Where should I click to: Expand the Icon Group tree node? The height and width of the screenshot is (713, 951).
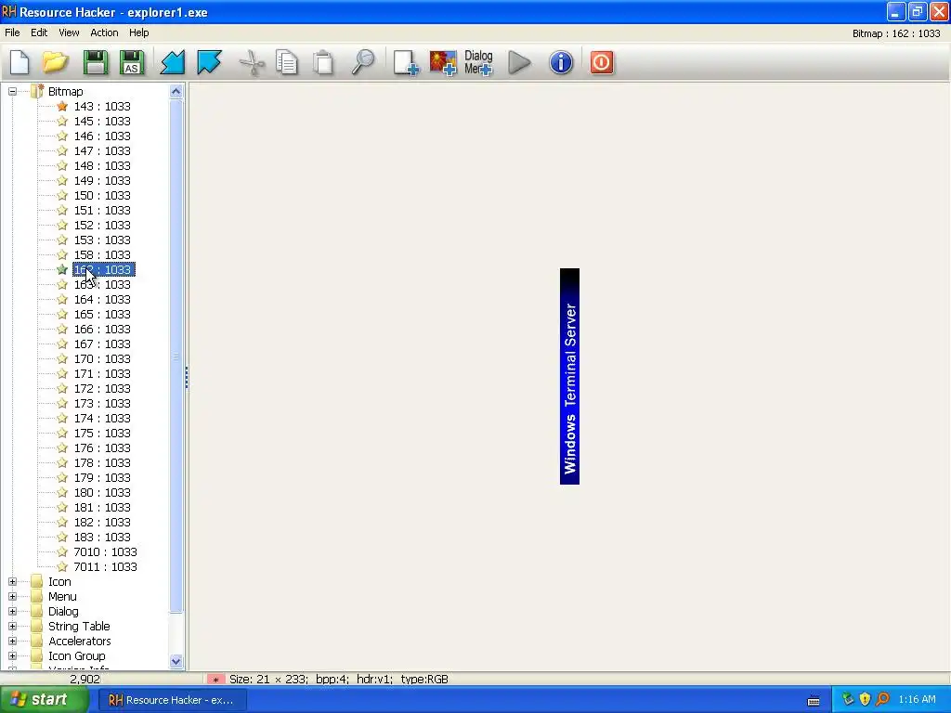pos(12,656)
